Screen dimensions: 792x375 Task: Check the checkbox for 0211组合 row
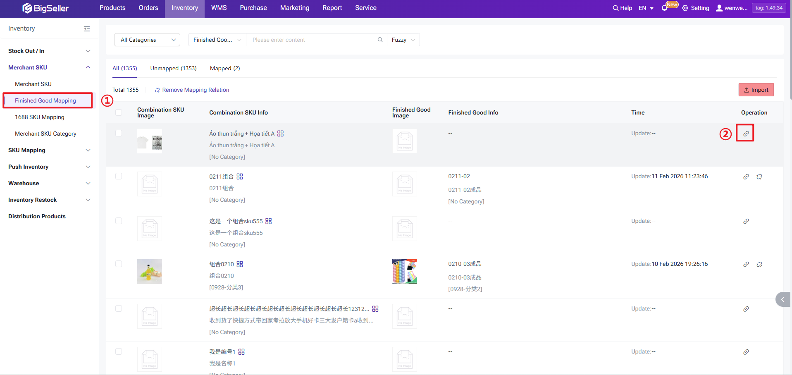[x=119, y=176]
